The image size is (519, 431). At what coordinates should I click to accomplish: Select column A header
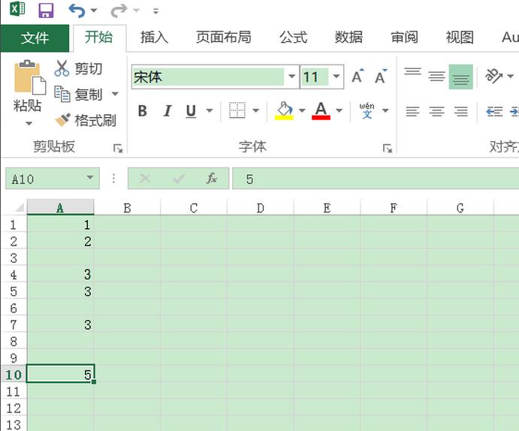60,208
